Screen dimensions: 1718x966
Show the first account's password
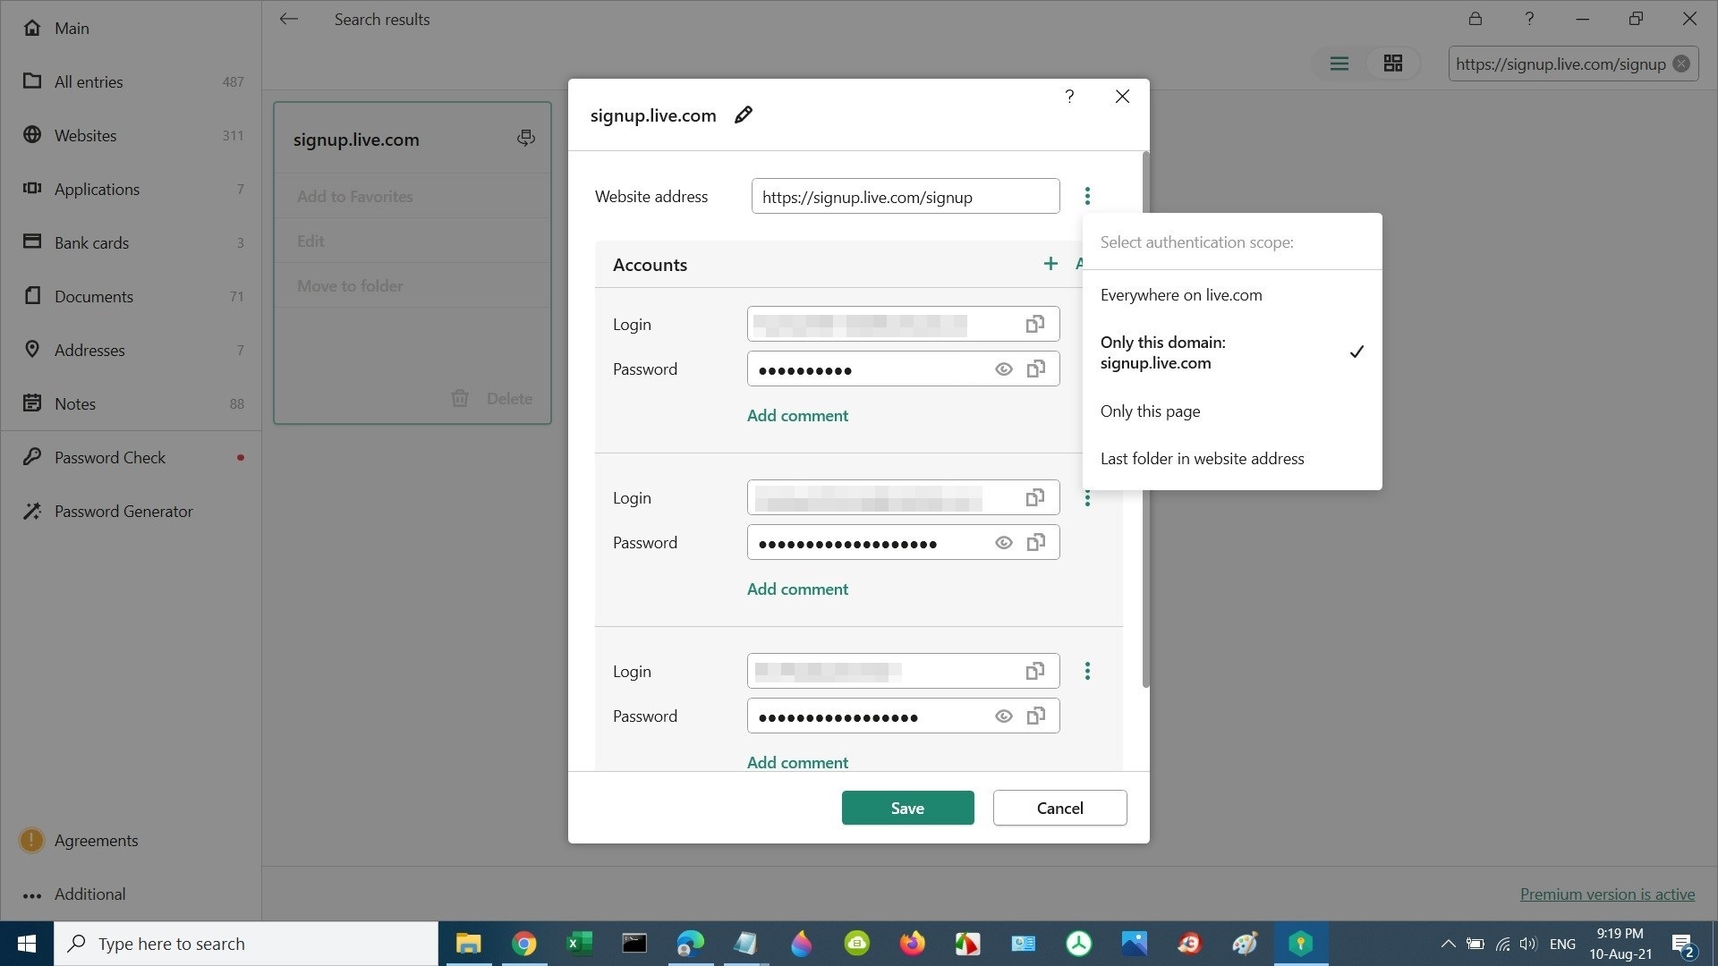1003,369
